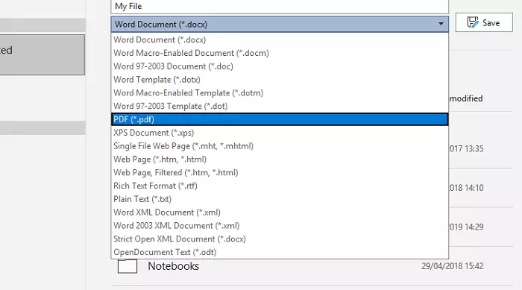The width and height of the screenshot is (522, 290).
Task: Choose Word XML Document (*.xml)
Action: (x=280, y=212)
